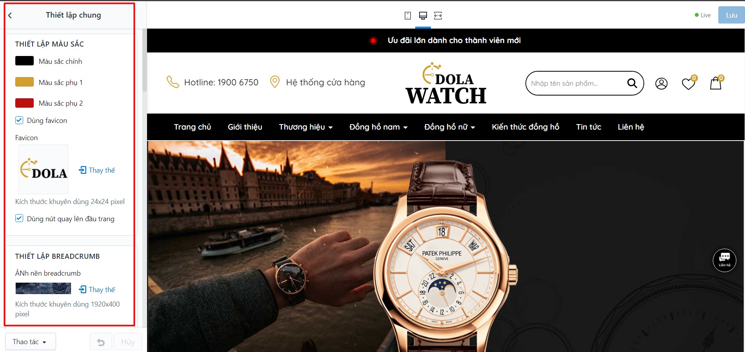Click Thay thế for breadcrumb background
Screen dimensions: 745x352
(97, 289)
